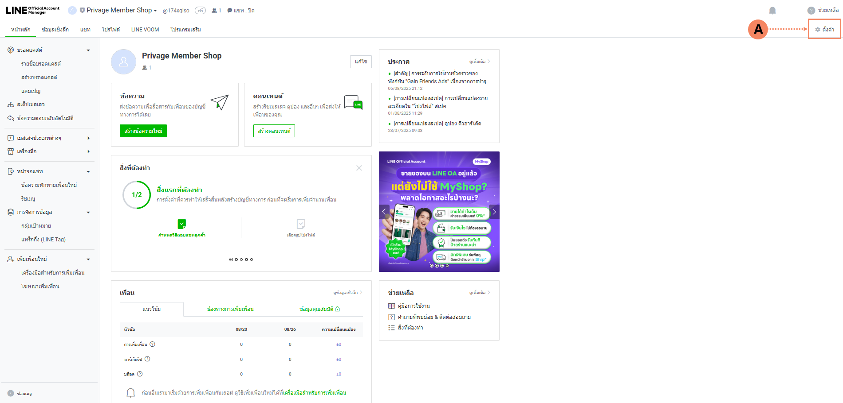The width and height of the screenshot is (843, 403).
Task: Close the สิ่งที่ต้องทำ panel
Action: pyautogui.click(x=359, y=168)
